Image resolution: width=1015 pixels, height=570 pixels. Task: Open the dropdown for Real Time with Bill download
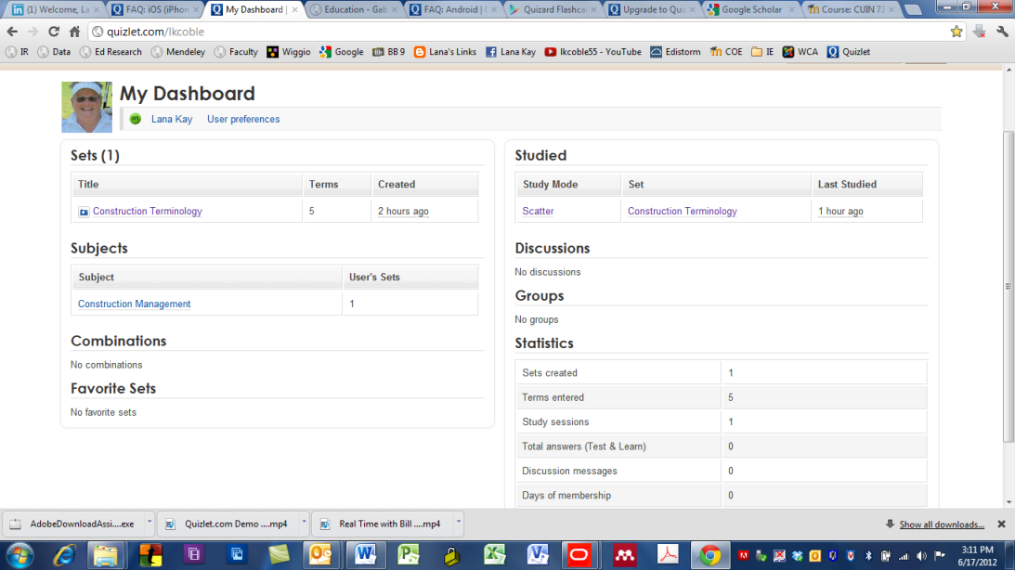click(x=459, y=522)
